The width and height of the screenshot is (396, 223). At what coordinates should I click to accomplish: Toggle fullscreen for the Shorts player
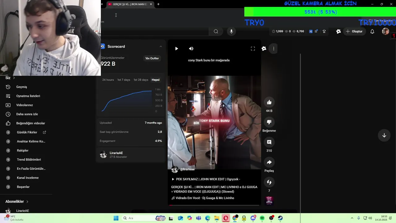[253, 49]
